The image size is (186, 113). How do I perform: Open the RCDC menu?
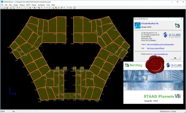pos(28,5)
